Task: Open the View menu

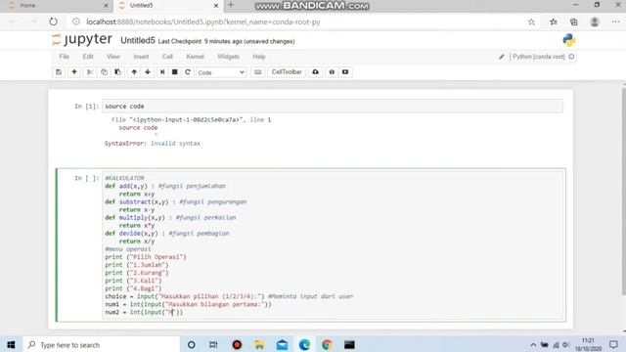Action: tap(113, 57)
